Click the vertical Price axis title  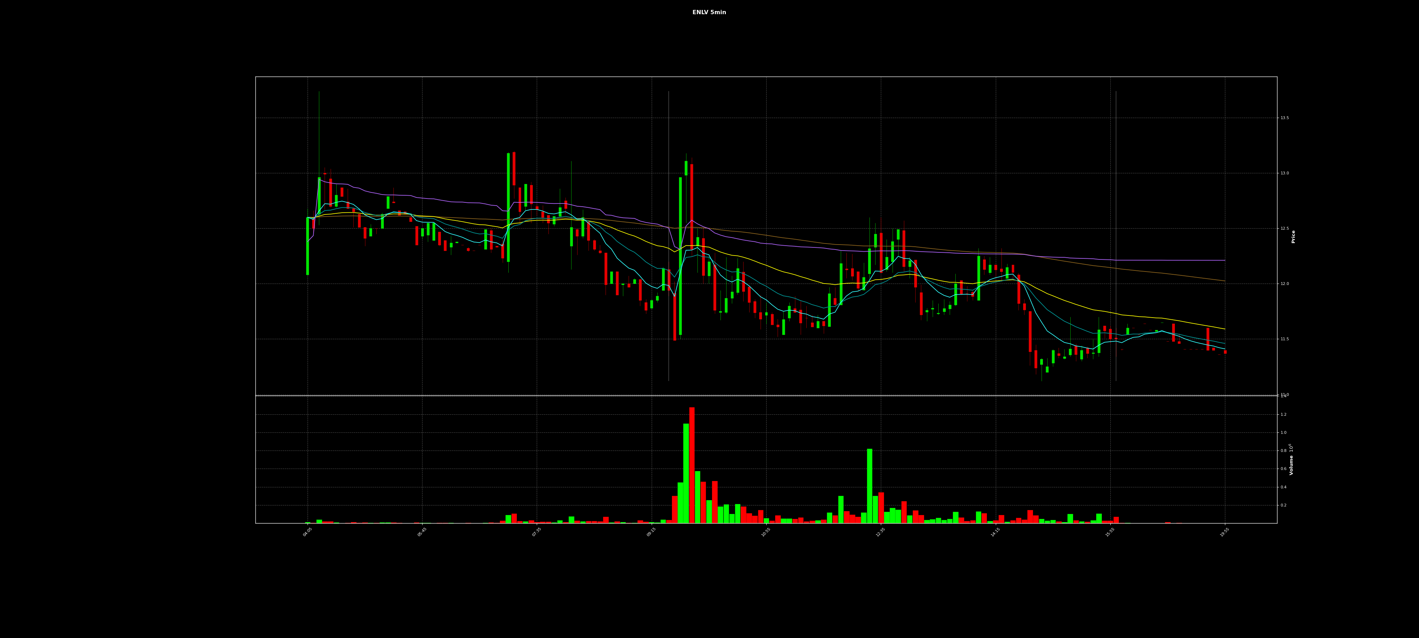pos(1293,237)
